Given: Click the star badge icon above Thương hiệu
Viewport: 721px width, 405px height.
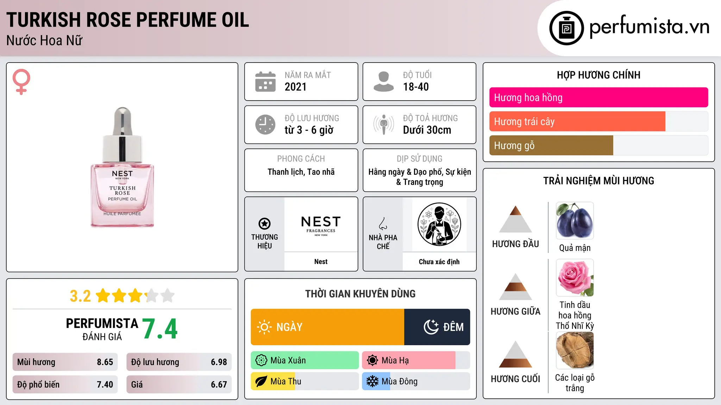Looking at the screenshot, I should (264, 224).
